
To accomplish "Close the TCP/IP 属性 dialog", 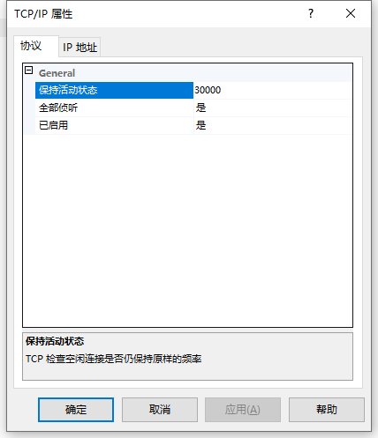I will click(351, 13).
